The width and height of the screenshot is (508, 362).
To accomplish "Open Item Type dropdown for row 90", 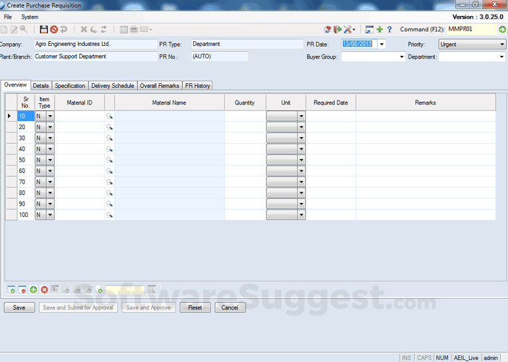I will point(50,204).
